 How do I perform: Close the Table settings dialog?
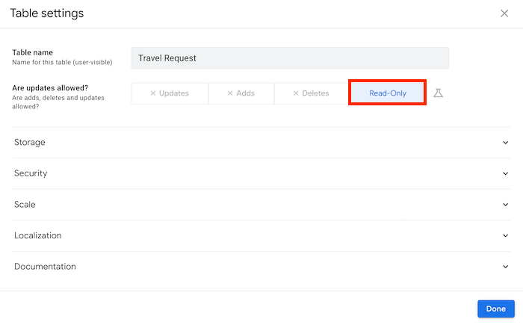(504, 13)
